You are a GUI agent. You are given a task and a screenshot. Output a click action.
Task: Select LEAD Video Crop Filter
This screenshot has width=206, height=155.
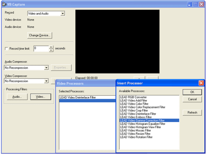[x=149, y=110]
